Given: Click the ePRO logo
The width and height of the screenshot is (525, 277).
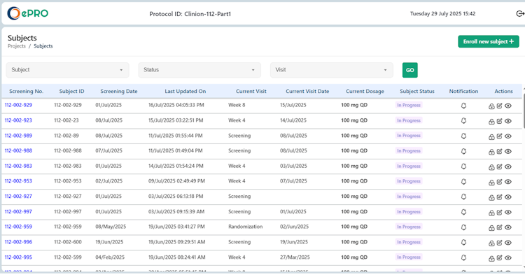Looking at the screenshot, I should tap(28, 13).
